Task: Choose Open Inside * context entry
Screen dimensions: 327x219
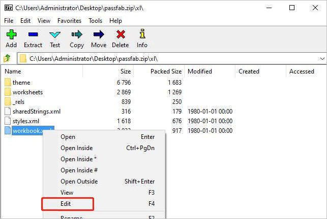Action: [104, 159]
